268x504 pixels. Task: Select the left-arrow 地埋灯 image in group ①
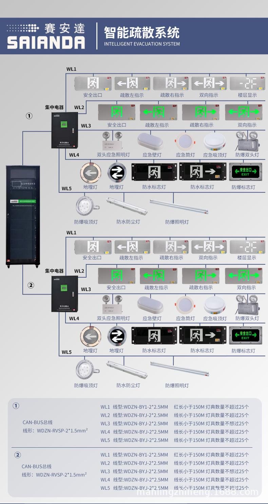tap(91, 173)
